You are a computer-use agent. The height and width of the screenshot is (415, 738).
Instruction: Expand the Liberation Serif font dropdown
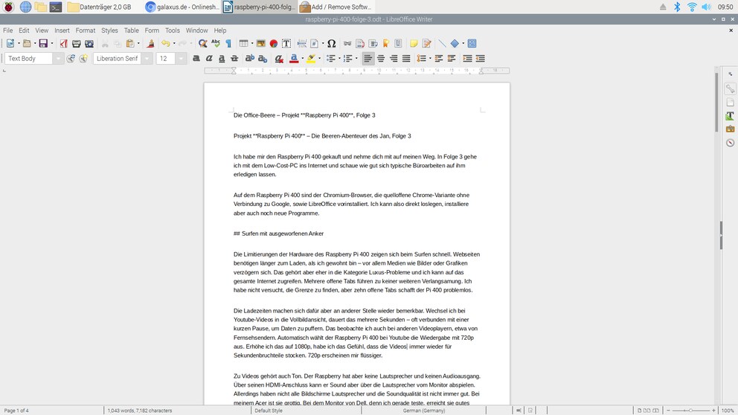pyautogui.click(x=147, y=58)
